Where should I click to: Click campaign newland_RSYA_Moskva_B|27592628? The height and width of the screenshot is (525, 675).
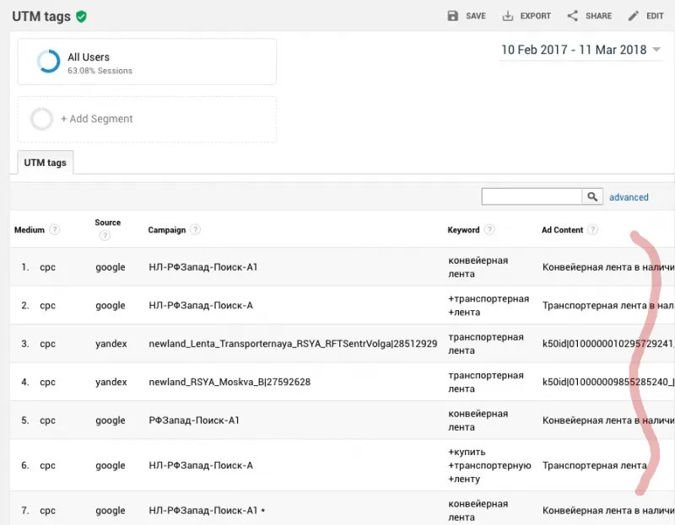tap(229, 382)
